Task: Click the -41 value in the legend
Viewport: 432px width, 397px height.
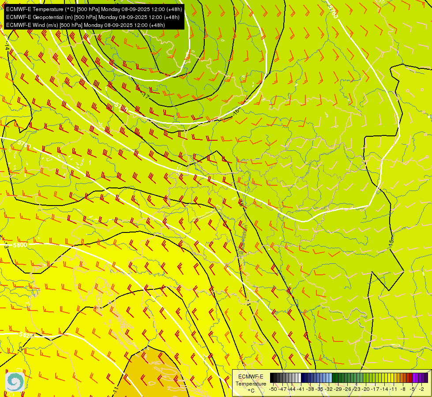Action: pyautogui.click(x=301, y=389)
